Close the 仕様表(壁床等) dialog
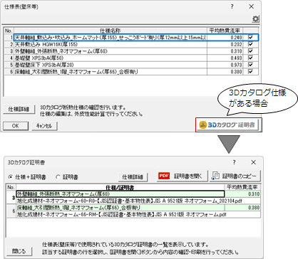 (251, 6)
